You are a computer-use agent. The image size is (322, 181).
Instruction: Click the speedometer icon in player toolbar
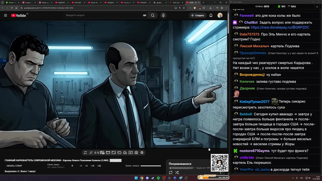point(125,153)
